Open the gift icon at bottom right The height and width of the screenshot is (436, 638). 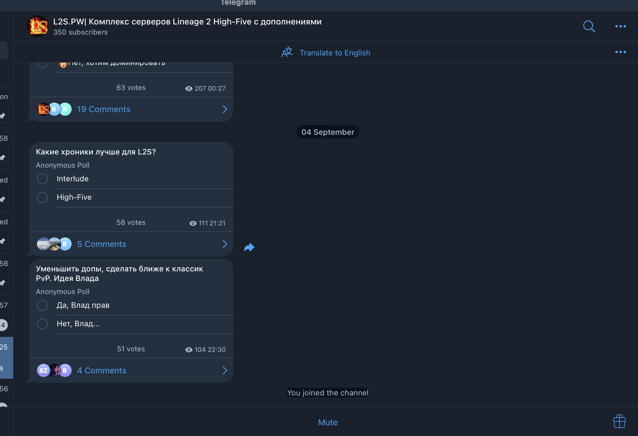click(619, 421)
